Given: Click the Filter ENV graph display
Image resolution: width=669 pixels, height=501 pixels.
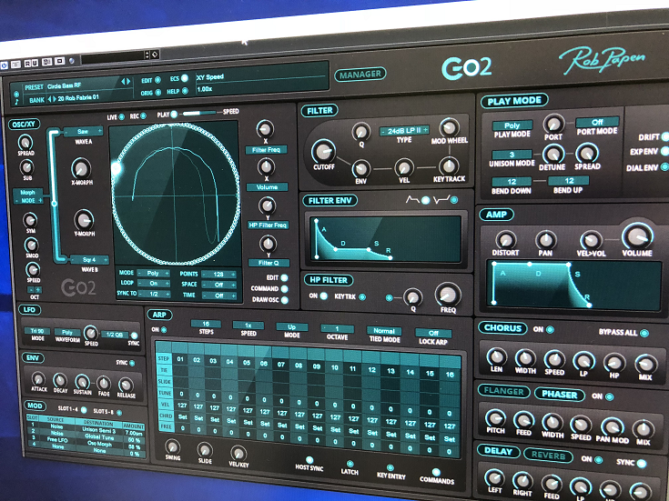Looking at the screenshot, I should coord(385,238).
